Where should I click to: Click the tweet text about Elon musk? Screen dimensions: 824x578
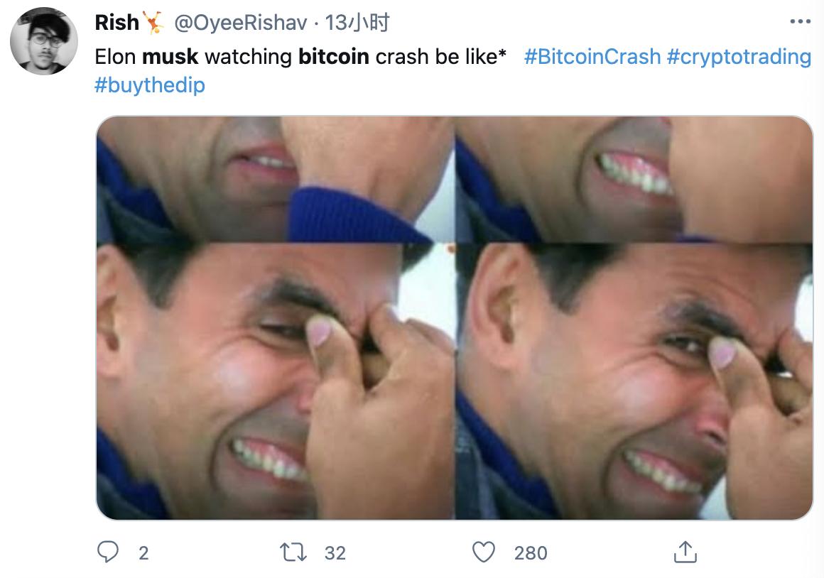[300, 56]
